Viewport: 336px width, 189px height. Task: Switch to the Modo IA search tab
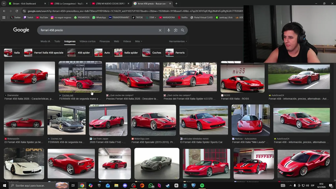coord(45,41)
